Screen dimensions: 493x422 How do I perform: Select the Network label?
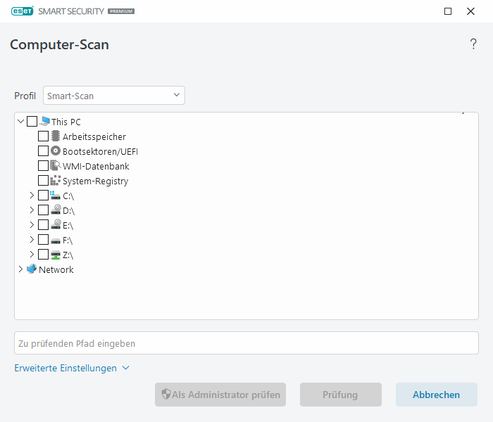click(56, 269)
